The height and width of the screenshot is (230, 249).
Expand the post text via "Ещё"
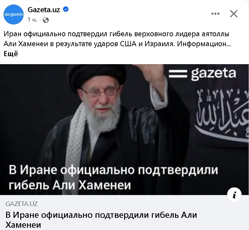[x=11, y=54]
